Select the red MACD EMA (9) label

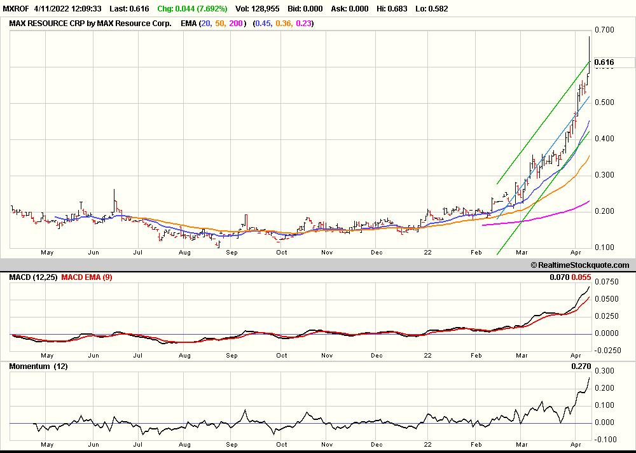click(86, 277)
